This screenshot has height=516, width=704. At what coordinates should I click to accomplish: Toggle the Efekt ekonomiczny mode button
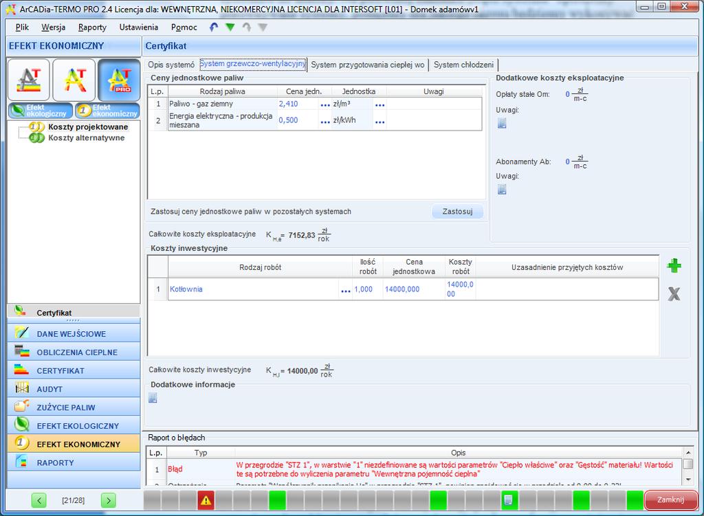107,111
